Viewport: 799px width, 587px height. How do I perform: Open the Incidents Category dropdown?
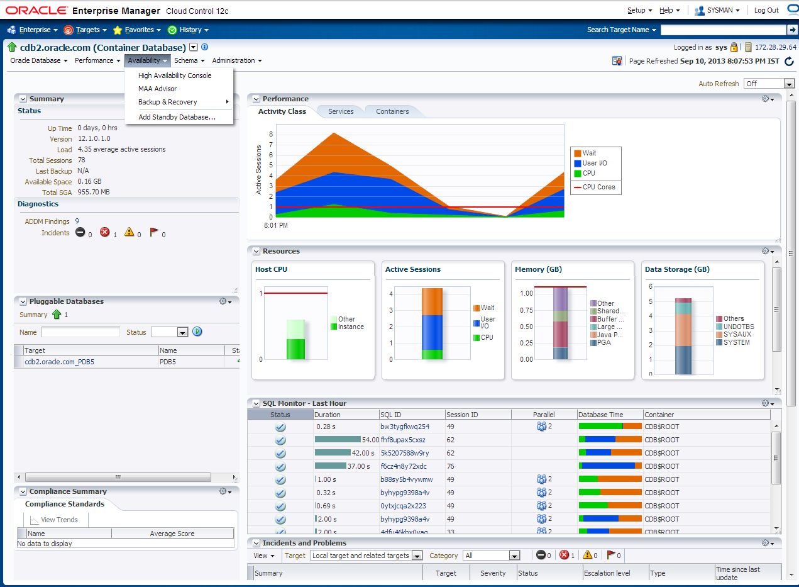click(x=492, y=556)
